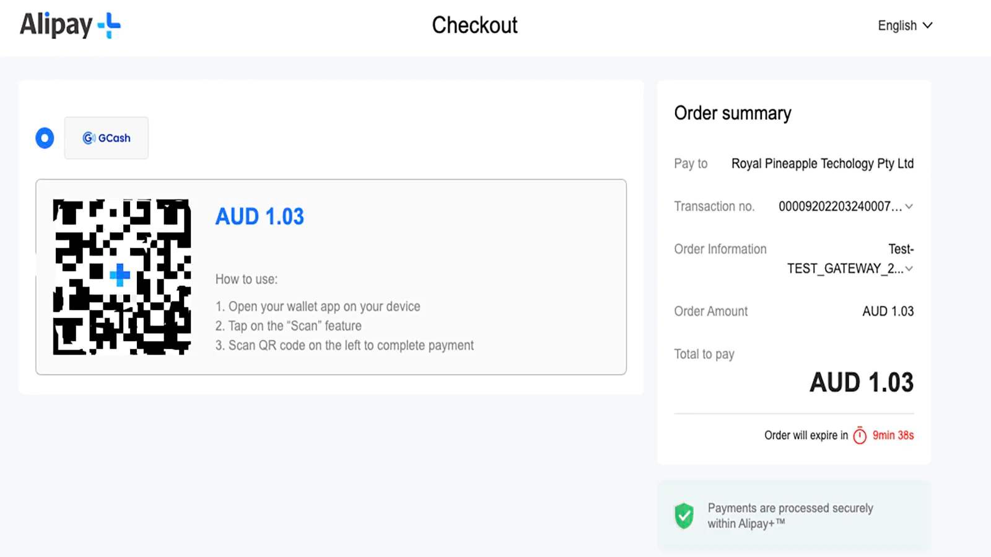Click the 9min 38s countdown text
The image size is (991, 557).
pos(893,435)
